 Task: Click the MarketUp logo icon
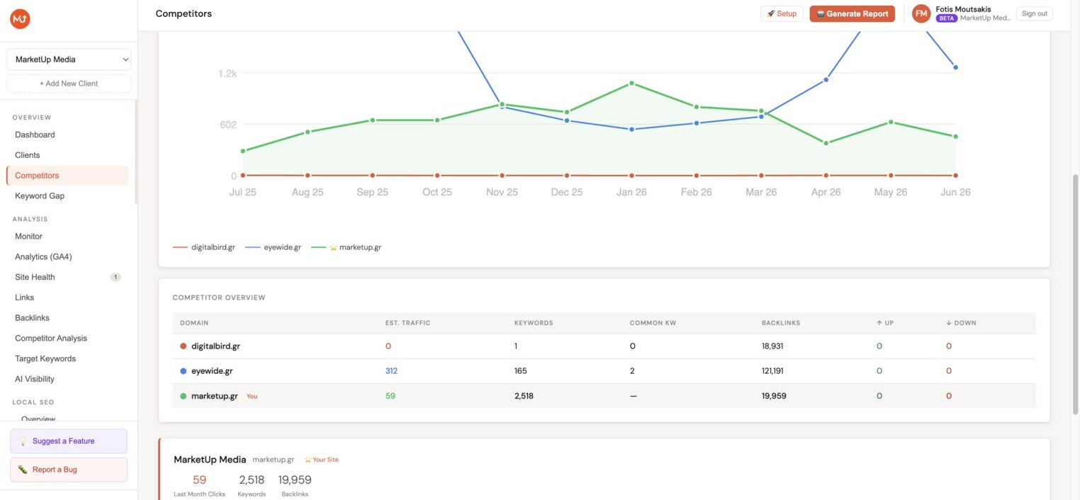coord(20,19)
